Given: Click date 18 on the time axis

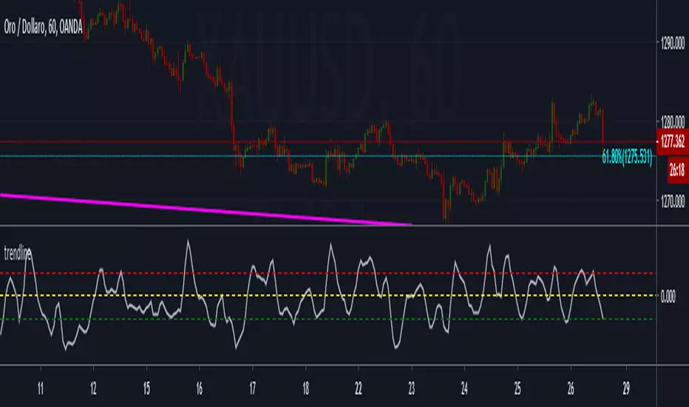Looking at the screenshot, I should point(305,388).
